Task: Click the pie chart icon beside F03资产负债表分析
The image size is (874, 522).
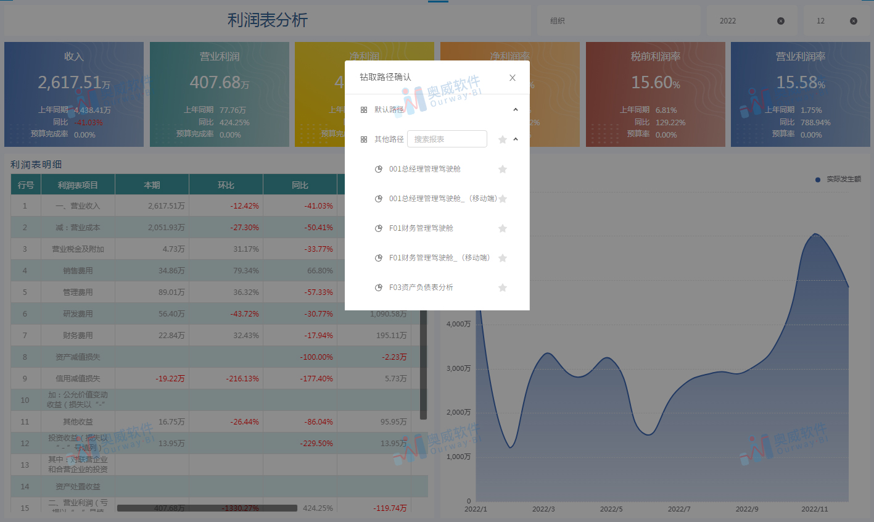Action: click(378, 287)
